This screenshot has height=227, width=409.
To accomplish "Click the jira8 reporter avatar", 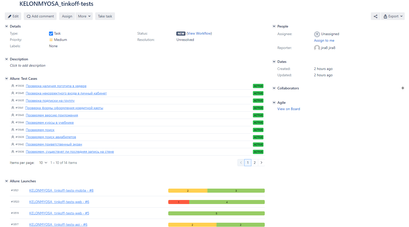I will tap(317, 48).
